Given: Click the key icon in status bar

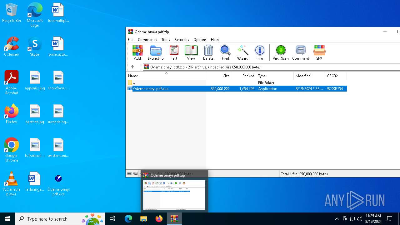Looking at the screenshot, I should coord(135,173).
